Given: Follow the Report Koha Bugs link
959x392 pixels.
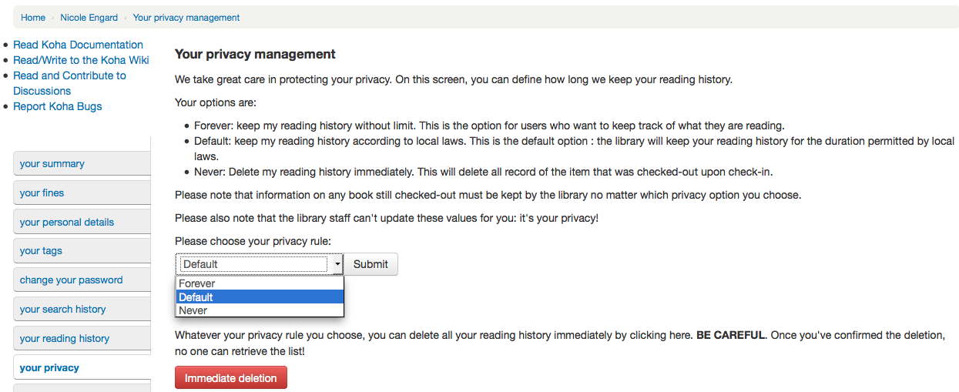Looking at the screenshot, I should point(57,106).
